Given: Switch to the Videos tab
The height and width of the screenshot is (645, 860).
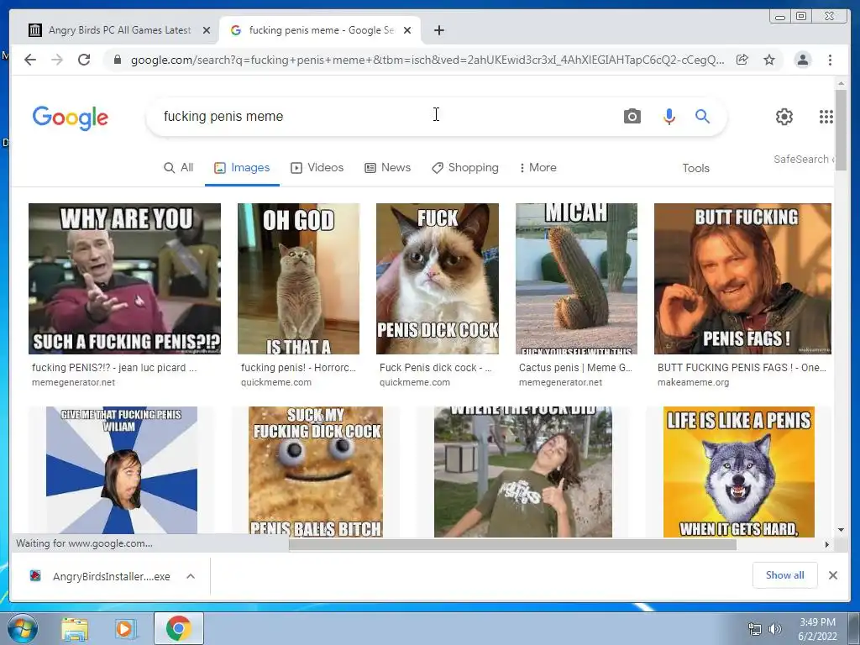Looking at the screenshot, I should [317, 168].
